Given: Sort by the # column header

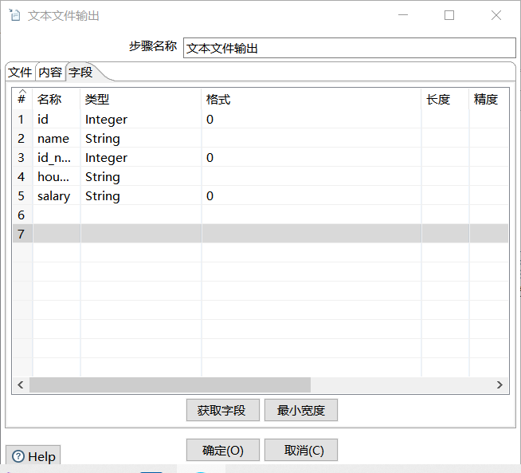Looking at the screenshot, I should [x=22, y=99].
